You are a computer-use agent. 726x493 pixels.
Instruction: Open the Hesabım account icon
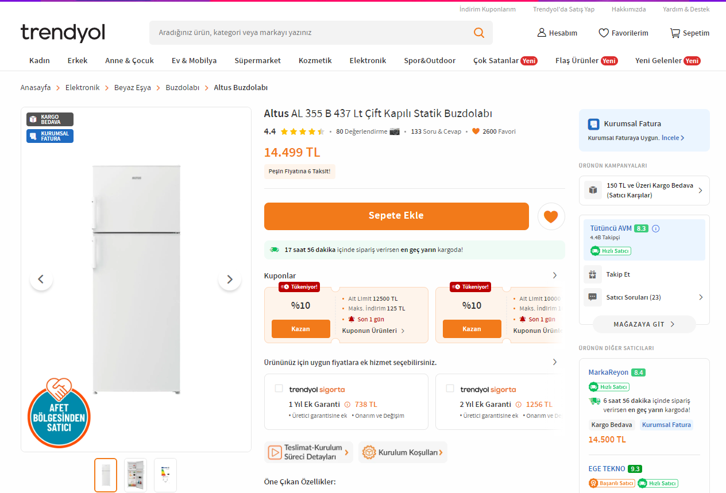(541, 33)
